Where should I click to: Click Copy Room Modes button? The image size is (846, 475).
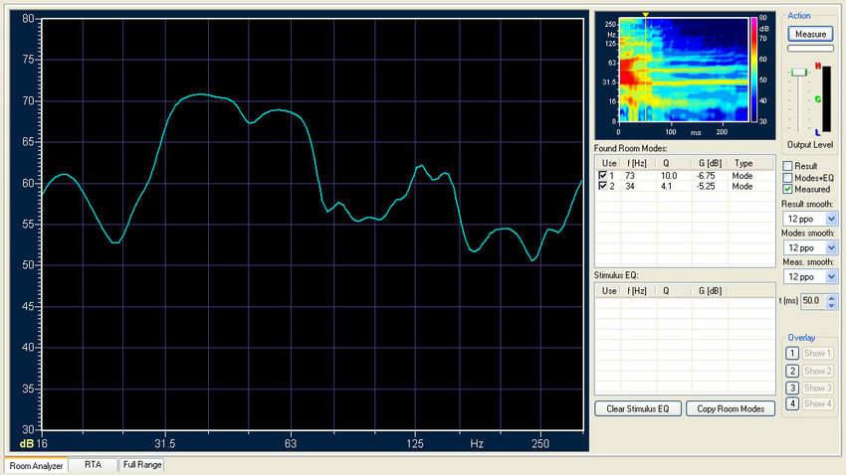click(x=731, y=408)
